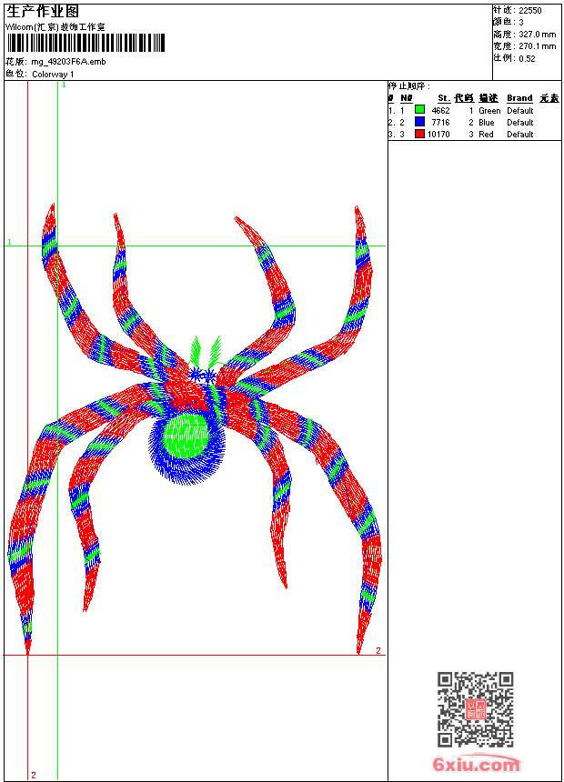The image size is (564, 782).
Task: Click the 生产作业图 title heading
Action: [43, 11]
